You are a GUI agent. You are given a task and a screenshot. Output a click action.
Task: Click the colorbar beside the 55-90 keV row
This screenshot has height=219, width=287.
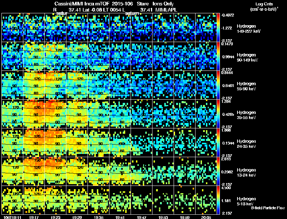218,85
